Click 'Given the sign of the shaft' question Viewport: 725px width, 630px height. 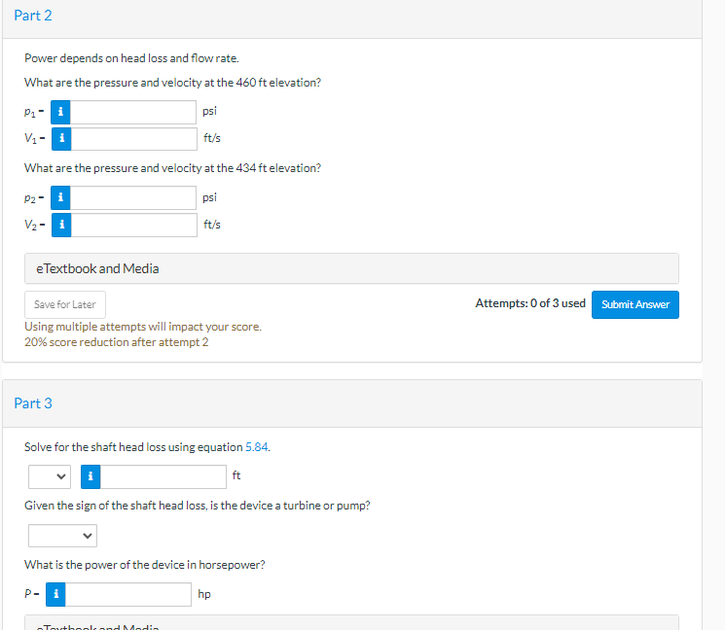pyautogui.click(x=198, y=506)
